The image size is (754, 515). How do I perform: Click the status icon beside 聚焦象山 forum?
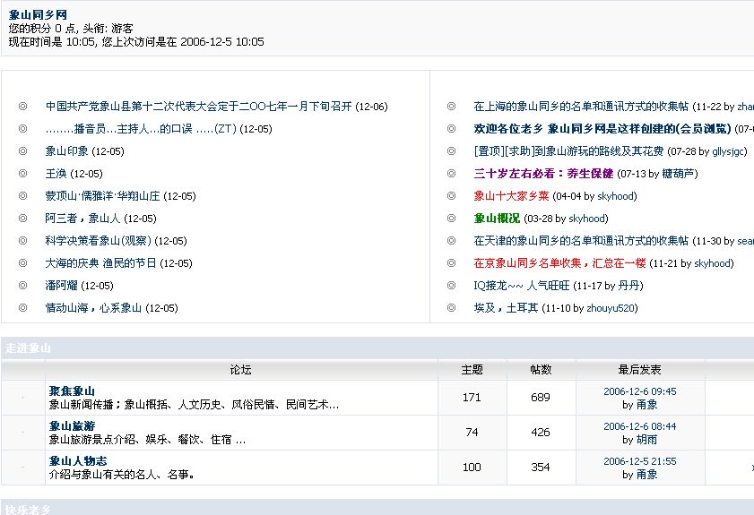coord(22,398)
